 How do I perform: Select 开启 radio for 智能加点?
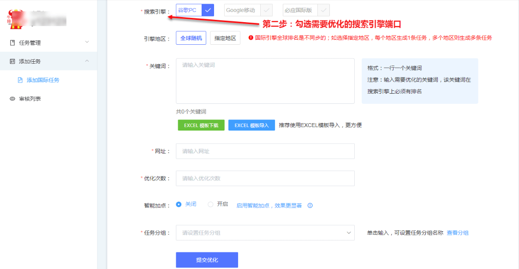tap(210, 204)
